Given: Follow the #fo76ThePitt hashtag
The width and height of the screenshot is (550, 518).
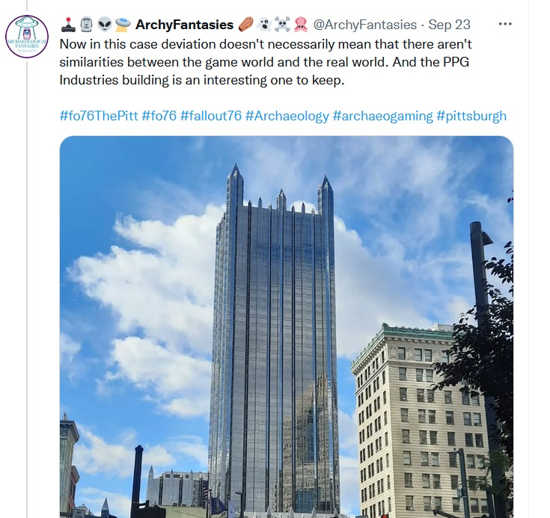Looking at the screenshot, I should pyautogui.click(x=99, y=116).
